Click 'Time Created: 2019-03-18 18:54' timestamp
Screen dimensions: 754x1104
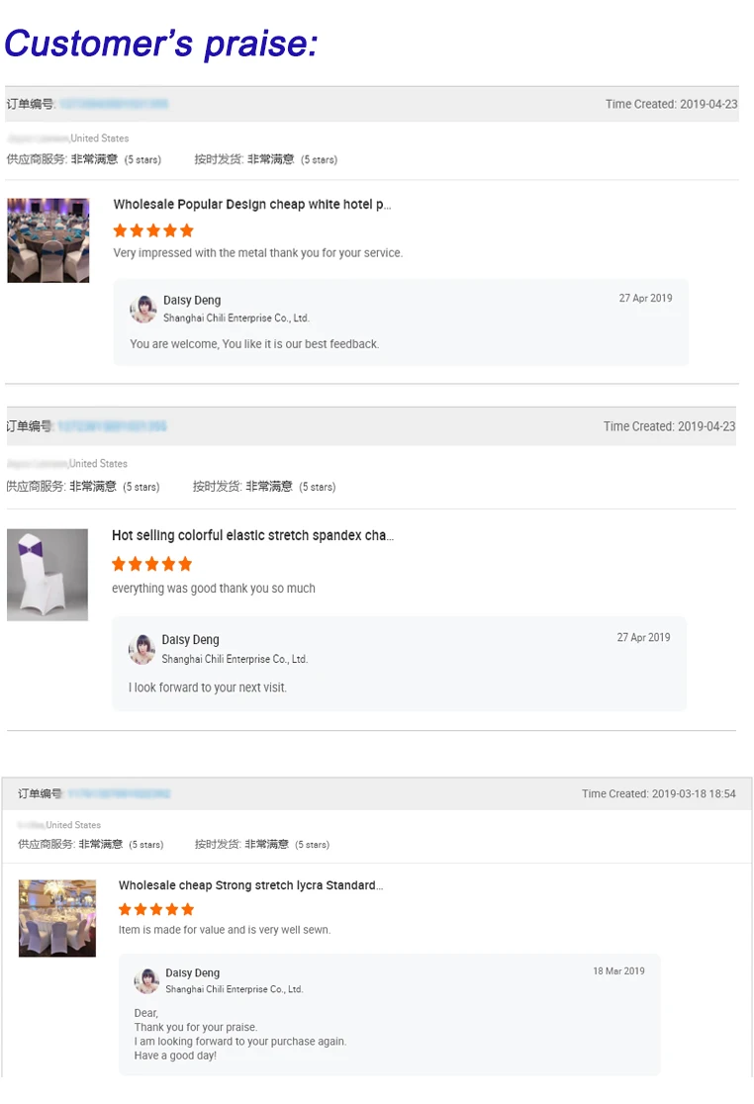point(659,793)
